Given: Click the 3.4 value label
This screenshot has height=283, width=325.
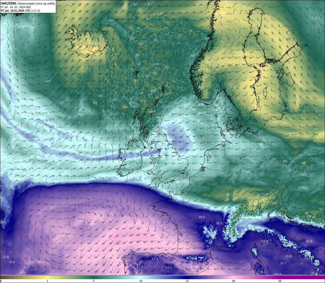Looking at the screenshot, I should point(285,161).
